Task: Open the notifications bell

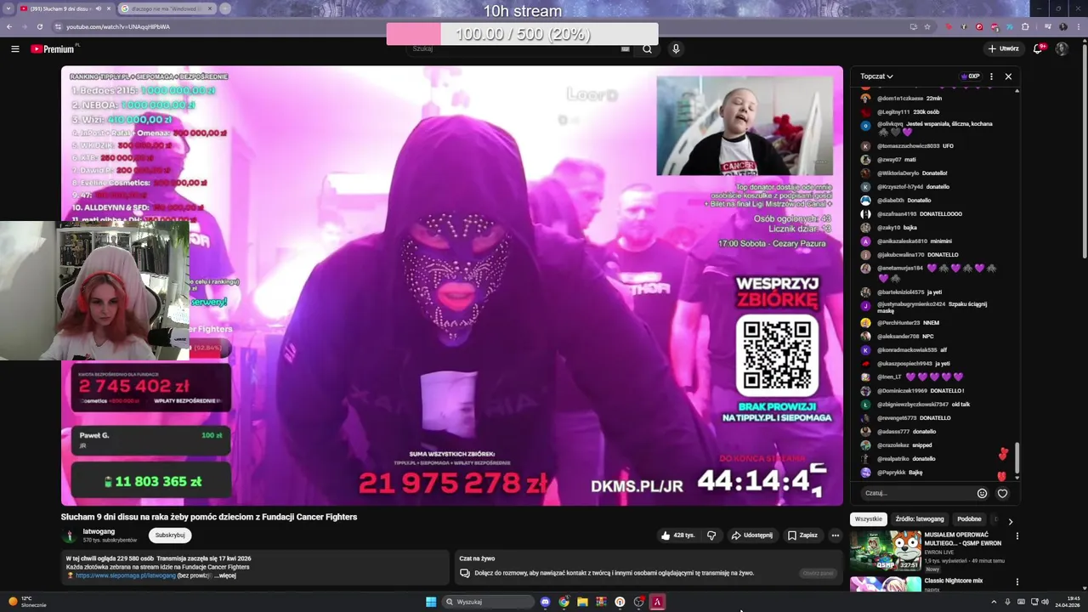Action: [1038, 48]
